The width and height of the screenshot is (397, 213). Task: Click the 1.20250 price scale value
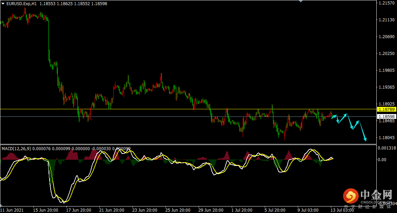(x=386, y=54)
